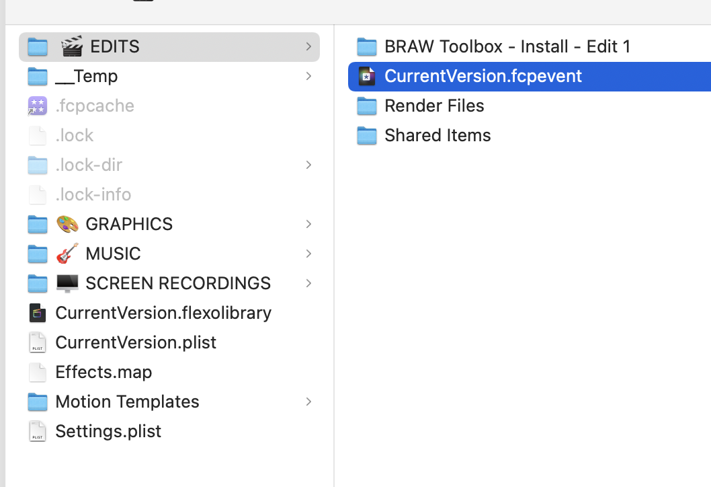The image size is (711, 487).
Task: Expand the __Temp folder chevron
Action: [x=308, y=76]
